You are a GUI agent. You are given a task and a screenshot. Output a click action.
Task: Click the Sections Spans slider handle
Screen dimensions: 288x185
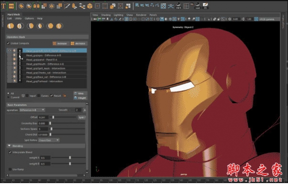(51, 129)
